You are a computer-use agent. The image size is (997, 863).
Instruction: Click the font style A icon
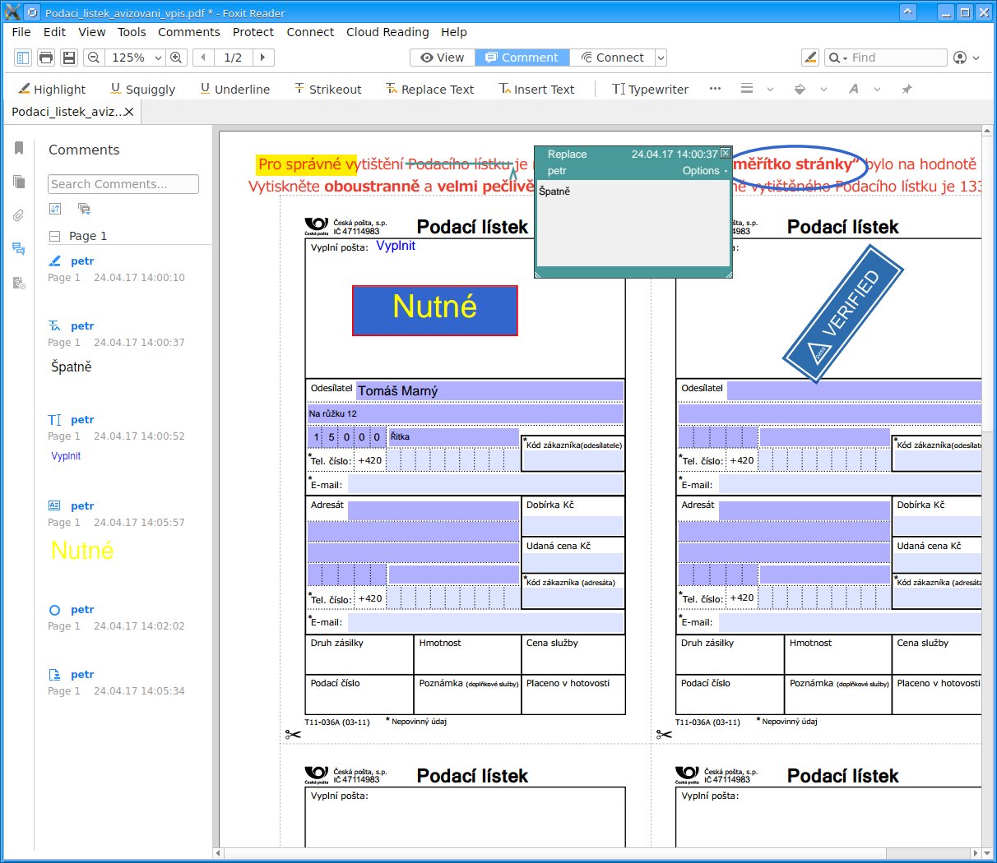coord(854,89)
